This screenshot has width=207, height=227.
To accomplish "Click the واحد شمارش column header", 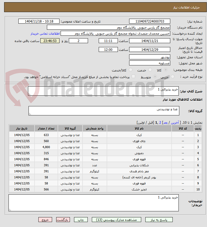I will tap(95, 128).
